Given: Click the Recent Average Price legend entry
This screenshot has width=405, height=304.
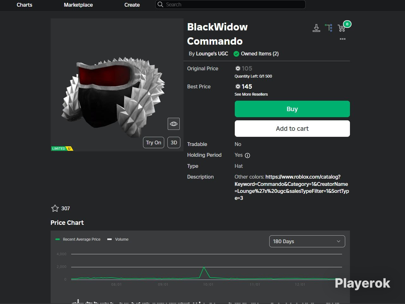Looking at the screenshot, I should pyautogui.click(x=78, y=239).
